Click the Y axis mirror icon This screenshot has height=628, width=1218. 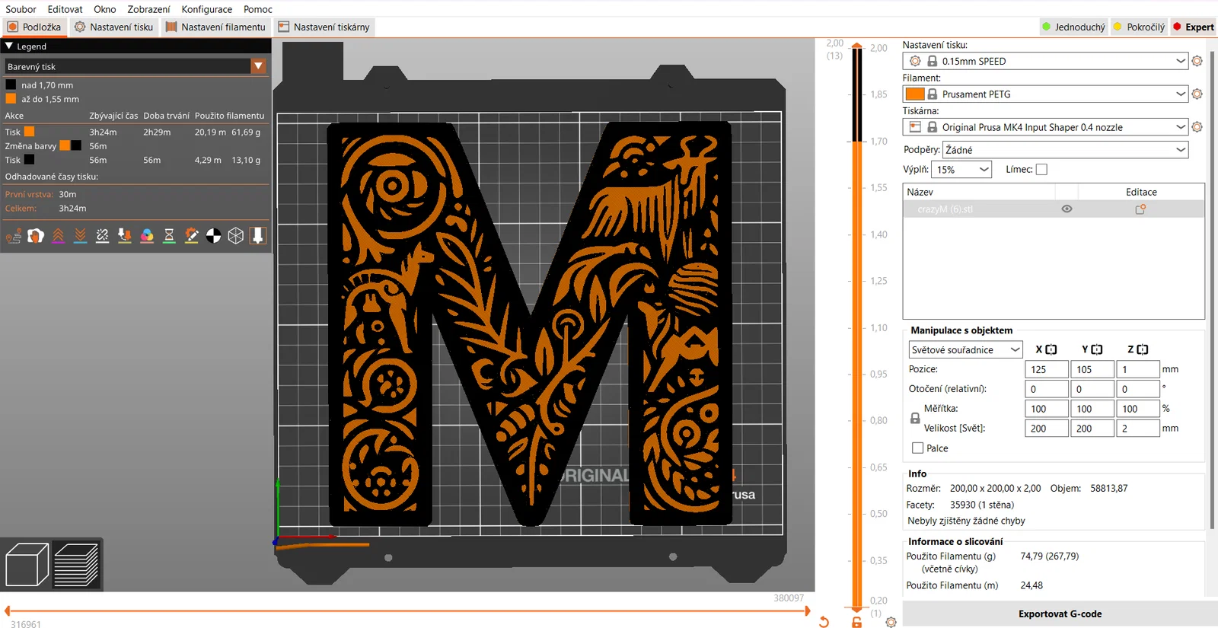click(x=1097, y=349)
